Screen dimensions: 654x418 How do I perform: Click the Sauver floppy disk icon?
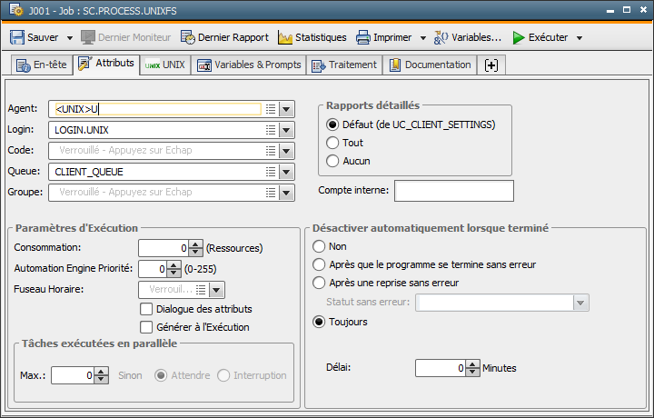tap(17, 37)
